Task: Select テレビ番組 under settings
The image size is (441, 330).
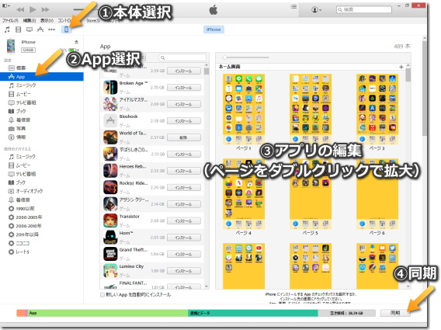Action: click(x=42, y=102)
